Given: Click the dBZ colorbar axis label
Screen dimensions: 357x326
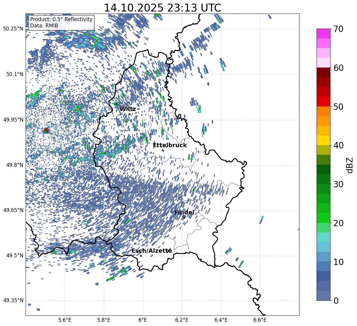Looking at the screenshot, I should click(x=350, y=165).
